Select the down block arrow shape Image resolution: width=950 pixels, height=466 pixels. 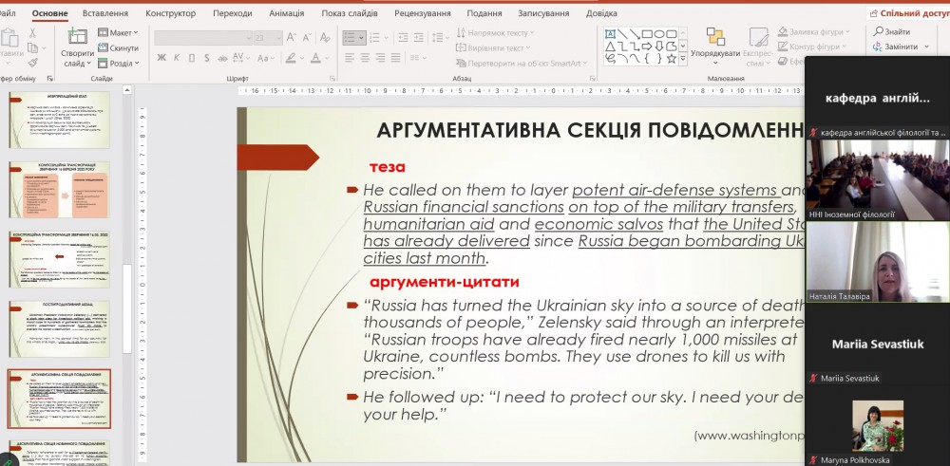click(x=659, y=46)
